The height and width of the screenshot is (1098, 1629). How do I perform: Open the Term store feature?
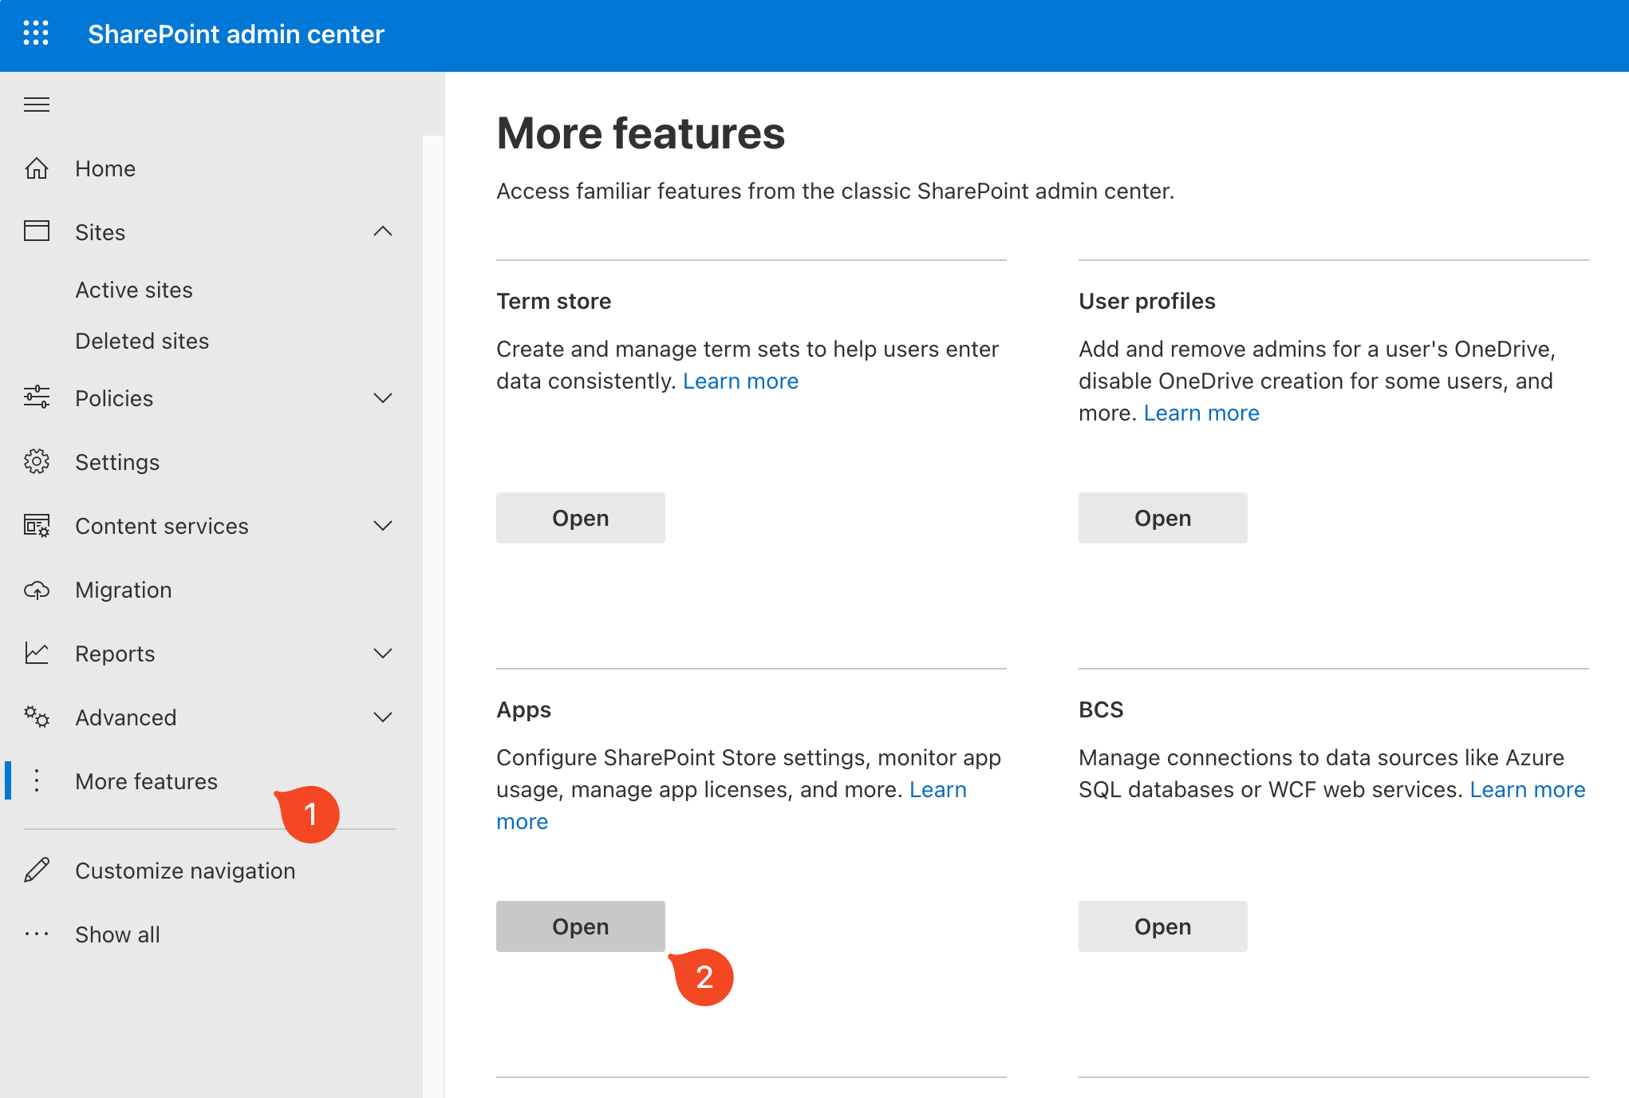[580, 518]
